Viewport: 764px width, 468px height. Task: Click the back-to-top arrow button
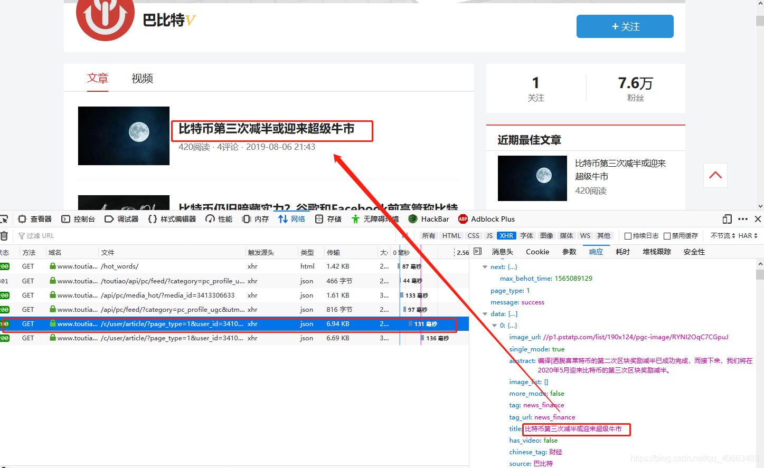click(x=715, y=175)
